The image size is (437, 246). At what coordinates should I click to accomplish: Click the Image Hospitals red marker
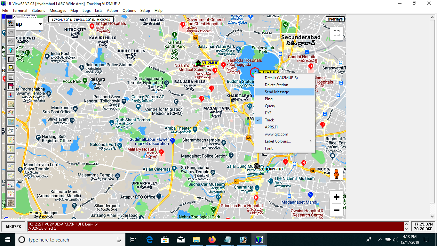pyautogui.click(x=92, y=26)
